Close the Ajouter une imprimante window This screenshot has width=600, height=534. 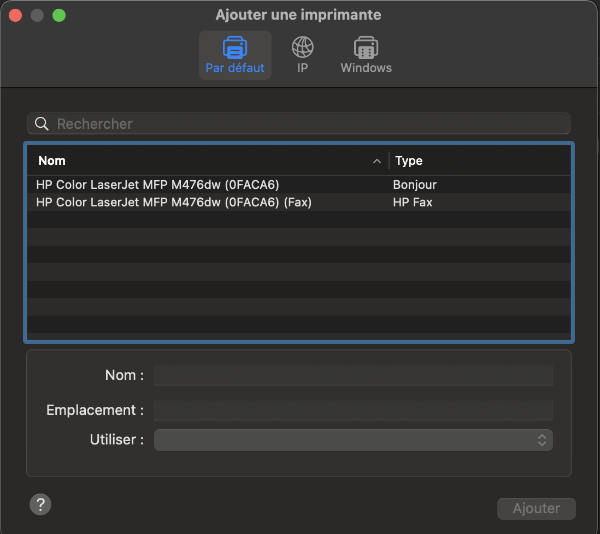(x=15, y=15)
